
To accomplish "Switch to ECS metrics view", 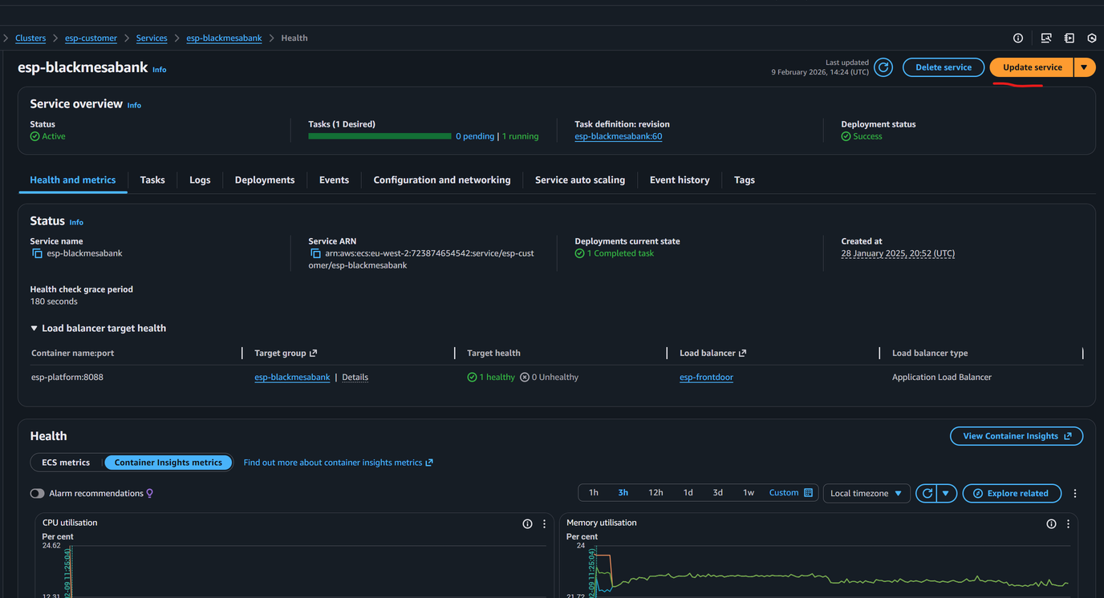I will pos(66,463).
